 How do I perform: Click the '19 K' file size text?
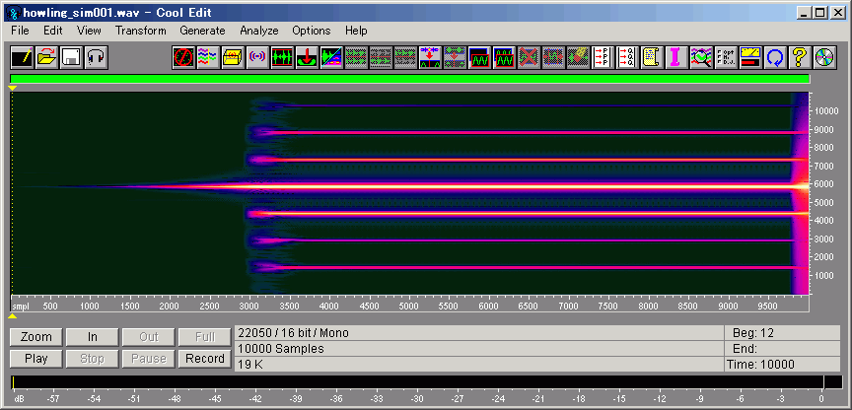click(x=250, y=365)
